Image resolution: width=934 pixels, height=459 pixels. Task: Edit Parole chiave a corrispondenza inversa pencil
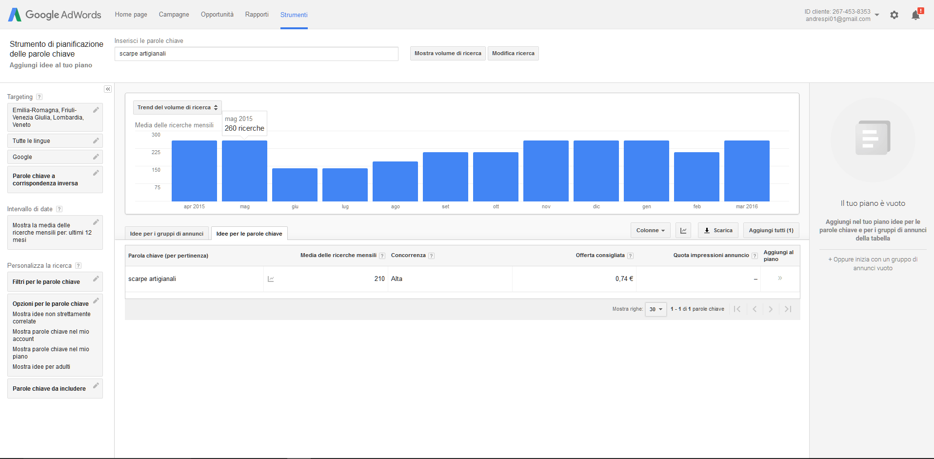[96, 173]
